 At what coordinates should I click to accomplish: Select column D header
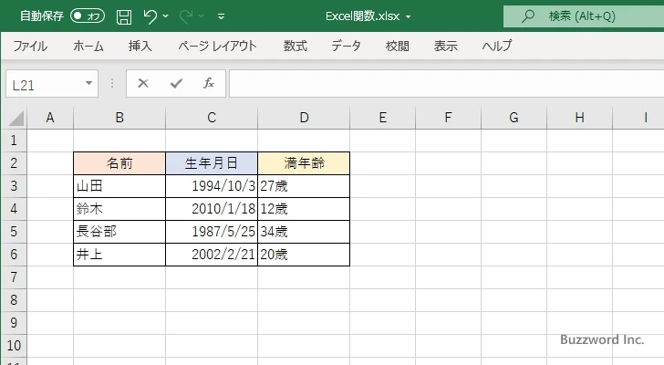pyautogui.click(x=304, y=117)
